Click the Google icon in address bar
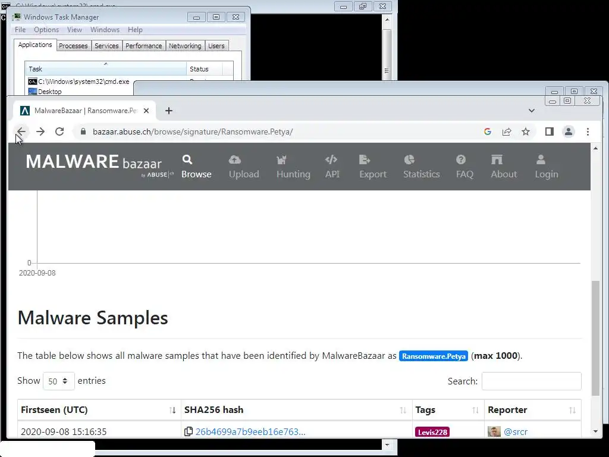Viewport: 609px width, 457px height. [488, 132]
